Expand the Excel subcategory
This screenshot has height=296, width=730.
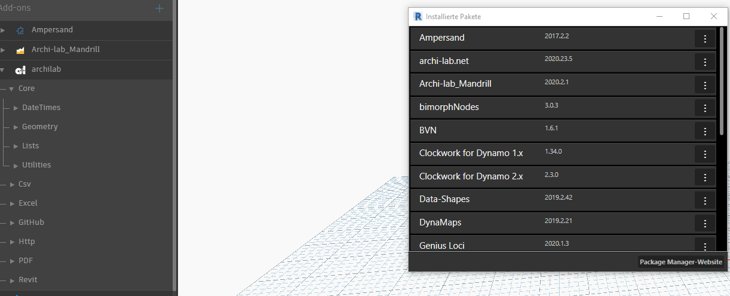[x=12, y=203]
